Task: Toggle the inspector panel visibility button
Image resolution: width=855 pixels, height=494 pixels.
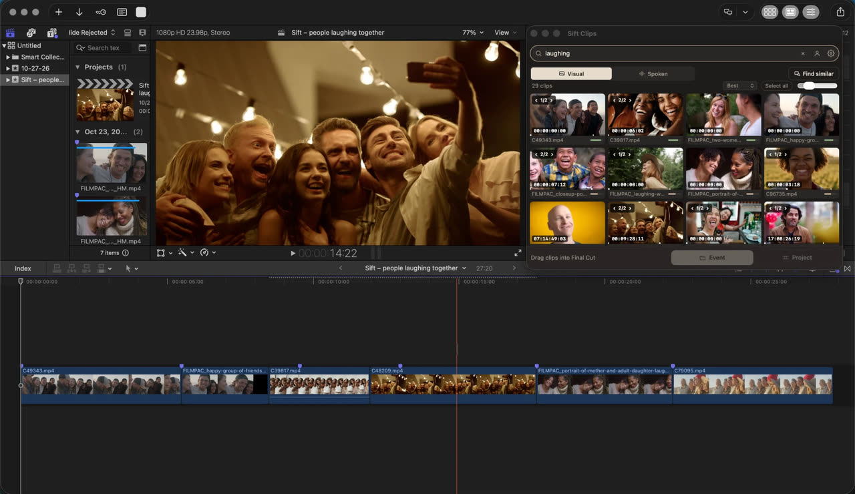Action: [811, 12]
